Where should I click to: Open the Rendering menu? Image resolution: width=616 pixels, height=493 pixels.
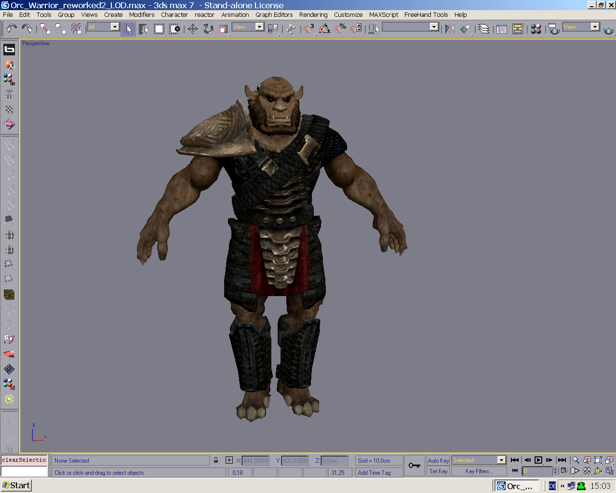click(313, 15)
